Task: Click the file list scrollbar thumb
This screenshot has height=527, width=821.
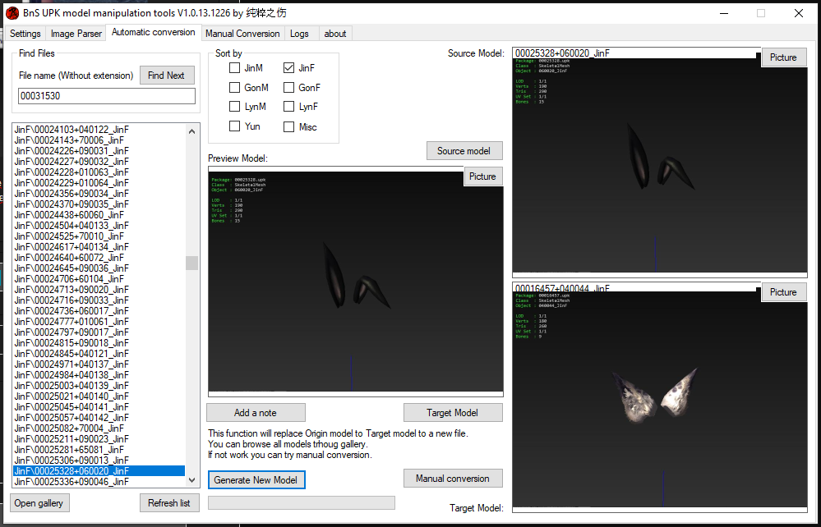Action: pos(191,263)
